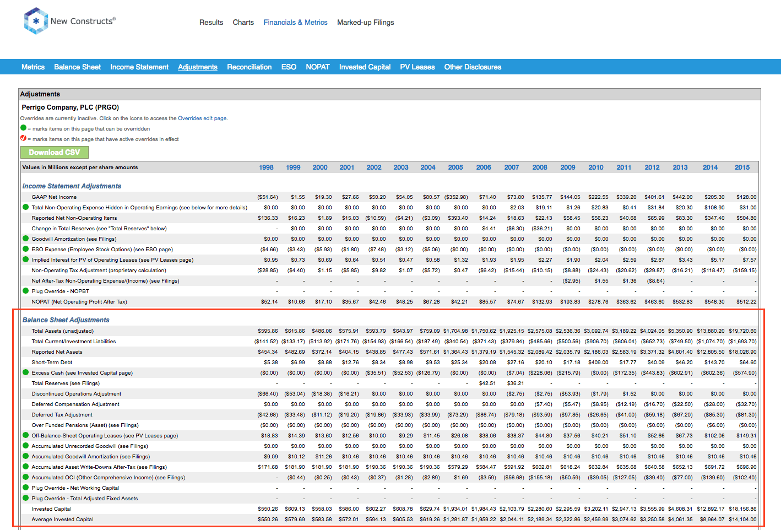The height and width of the screenshot is (530, 781).
Task: Switch to the Reconciliation tab
Action: (250, 67)
